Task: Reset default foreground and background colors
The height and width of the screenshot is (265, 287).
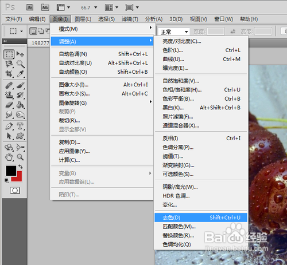Action: pyautogui.click(x=7, y=180)
